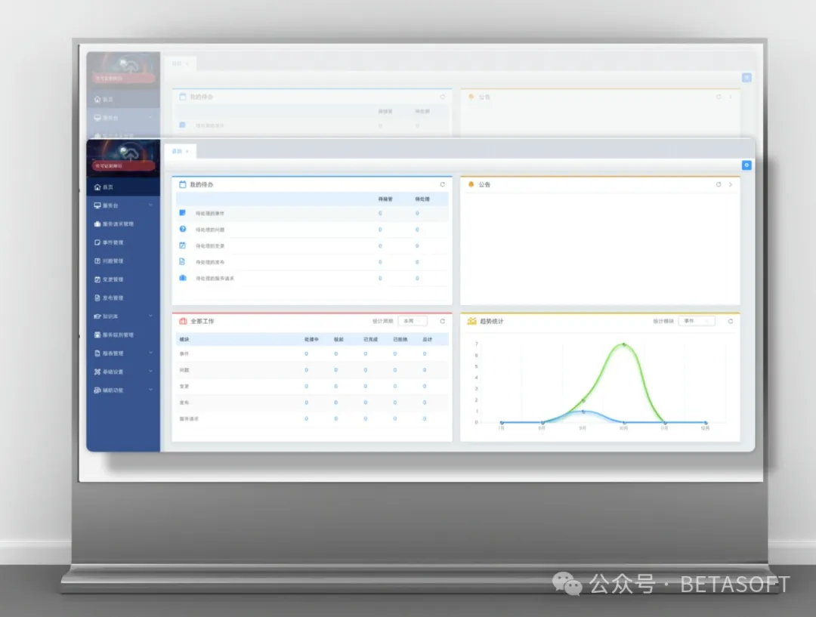Click the blue line point at 9月
Viewport: 816px width, 617px height.
click(583, 412)
